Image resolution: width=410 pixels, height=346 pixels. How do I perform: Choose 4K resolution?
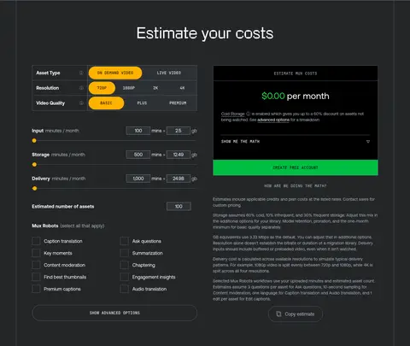click(182, 88)
